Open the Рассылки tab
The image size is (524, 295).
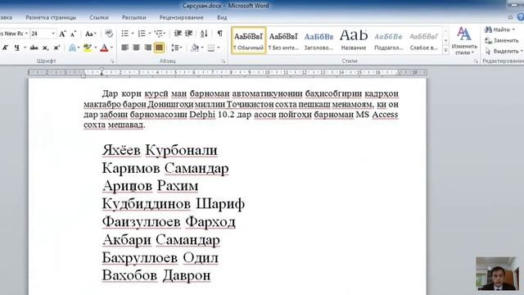click(134, 17)
